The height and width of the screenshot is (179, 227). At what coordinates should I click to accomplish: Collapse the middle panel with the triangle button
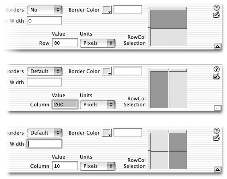pos(217,108)
